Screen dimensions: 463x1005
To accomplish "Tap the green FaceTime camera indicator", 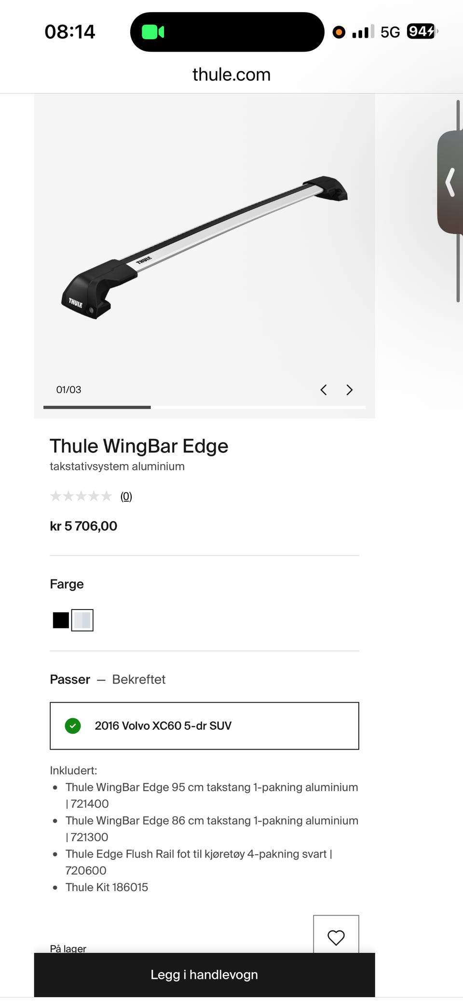I will click(x=153, y=32).
